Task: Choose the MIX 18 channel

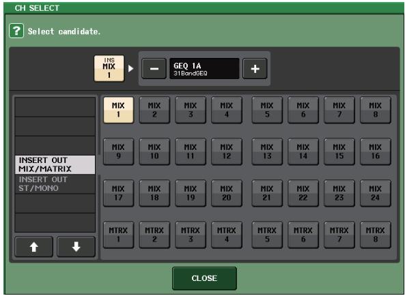Action: tap(154, 193)
